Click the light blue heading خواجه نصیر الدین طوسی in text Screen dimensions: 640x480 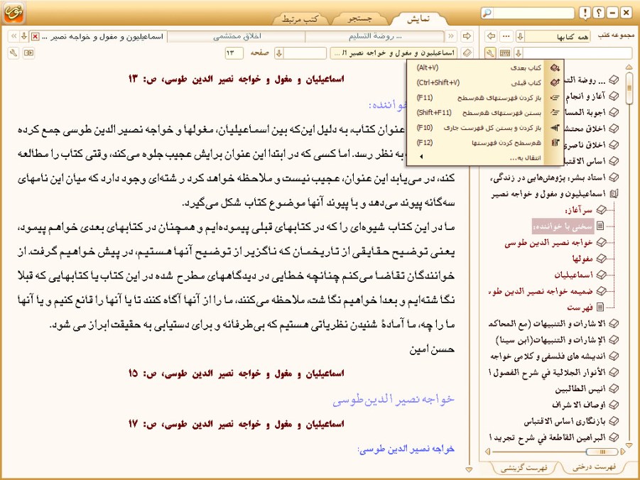[393, 399]
